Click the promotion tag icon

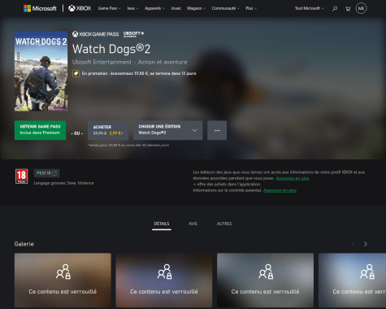(x=76, y=73)
